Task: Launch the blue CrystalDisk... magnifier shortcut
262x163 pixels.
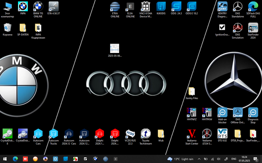Action: point(23,135)
